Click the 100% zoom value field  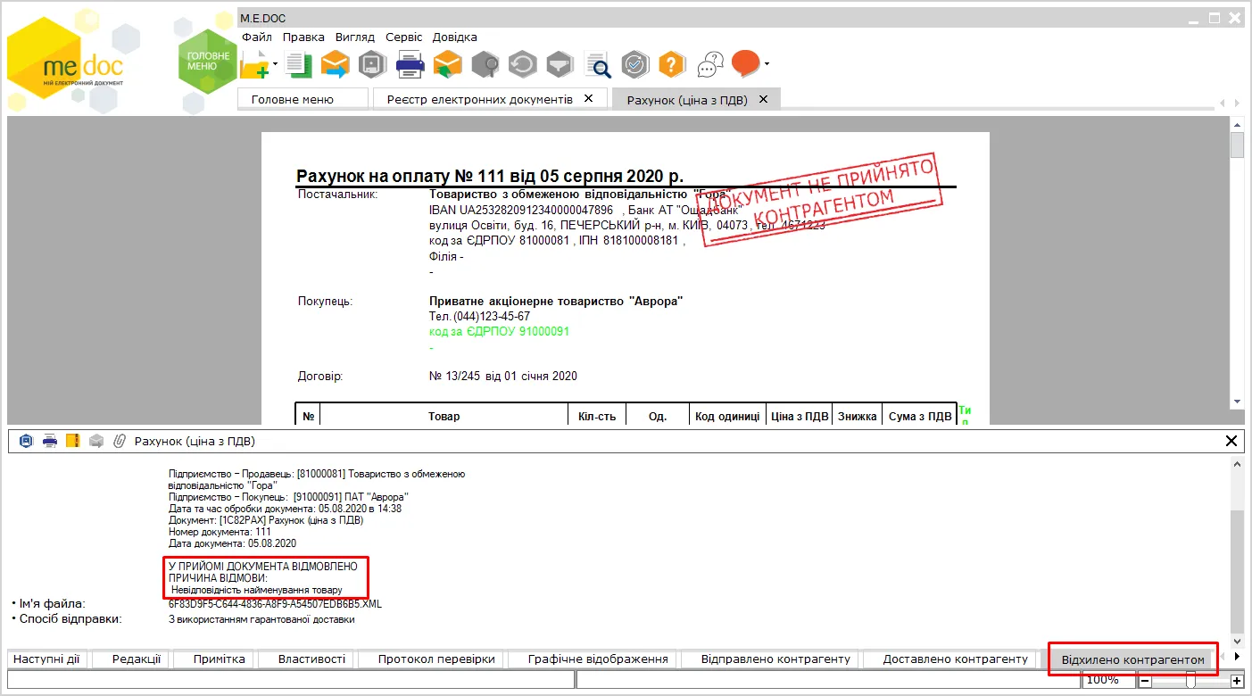point(1107,680)
